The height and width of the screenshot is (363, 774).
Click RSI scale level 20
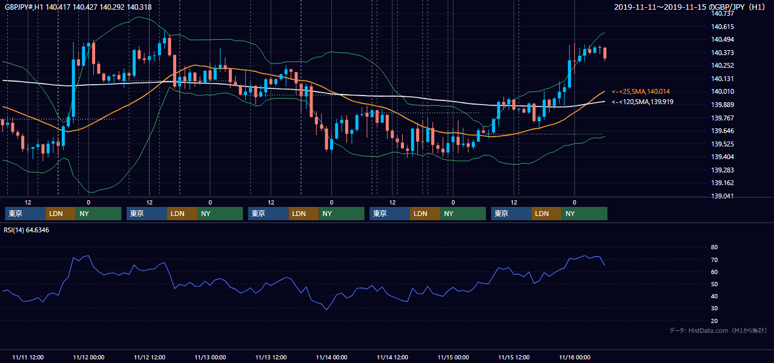pos(715,321)
